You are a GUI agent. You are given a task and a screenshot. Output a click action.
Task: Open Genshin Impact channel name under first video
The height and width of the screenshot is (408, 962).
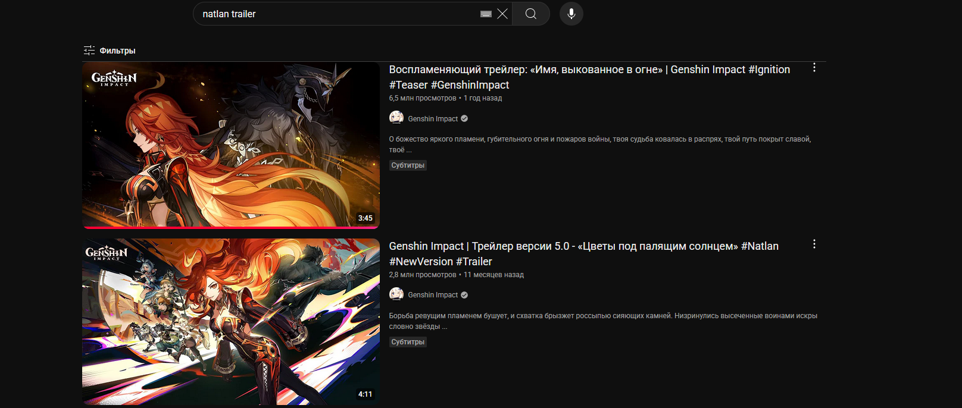point(433,119)
